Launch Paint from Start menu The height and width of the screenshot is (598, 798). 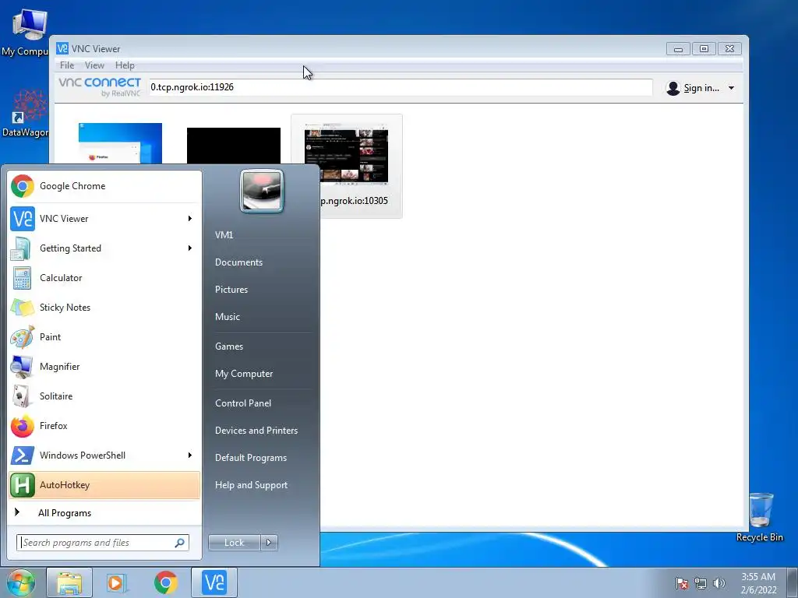[x=104, y=336]
